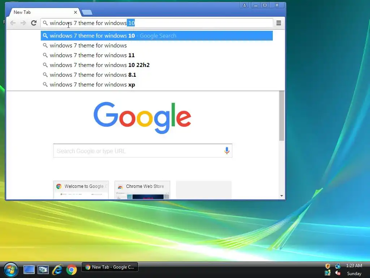The width and height of the screenshot is (370, 278).
Task: Maximize the Chrome window
Action: coord(265,5)
